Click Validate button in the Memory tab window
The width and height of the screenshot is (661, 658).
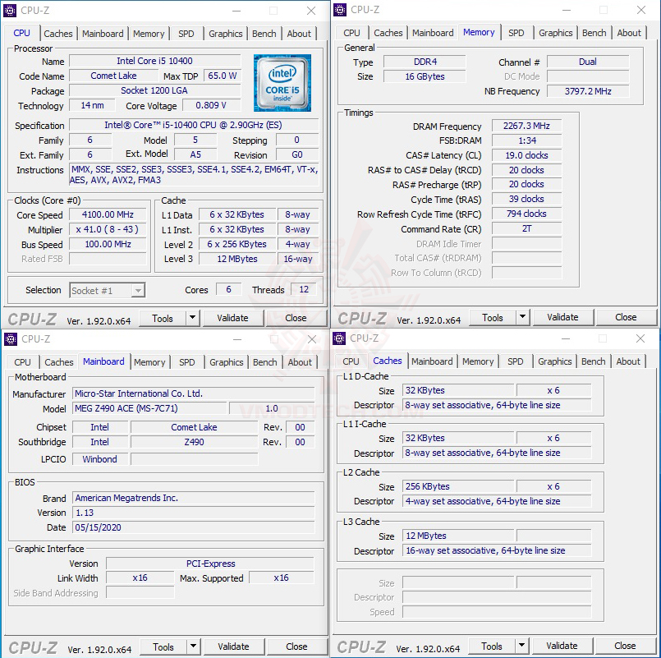point(562,317)
